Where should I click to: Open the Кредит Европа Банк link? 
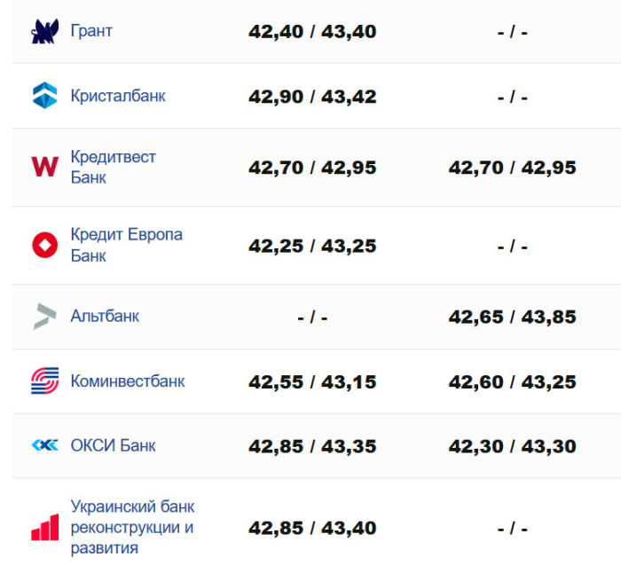(126, 245)
